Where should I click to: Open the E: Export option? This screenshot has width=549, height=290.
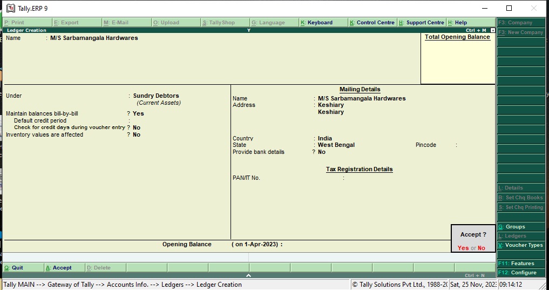pyautogui.click(x=77, y=23)
